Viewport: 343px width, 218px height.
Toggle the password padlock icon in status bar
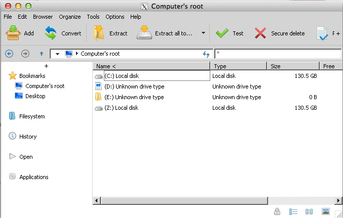coord(277,212)
